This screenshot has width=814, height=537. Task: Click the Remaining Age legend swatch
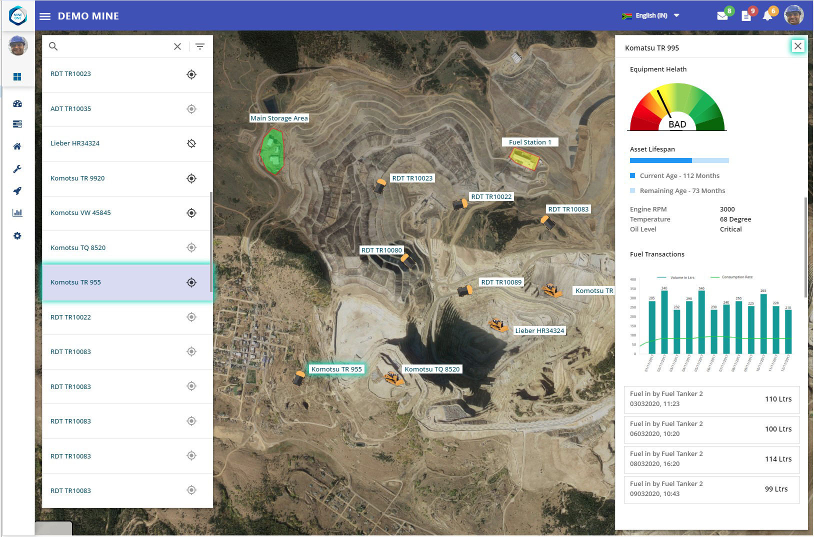point(632,190)
